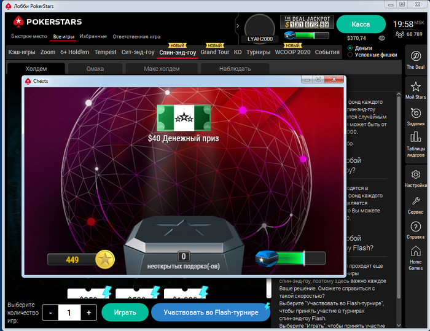Click the $370,74 balance text
This screenshot has width=430, height=331.
click(356, 38)
